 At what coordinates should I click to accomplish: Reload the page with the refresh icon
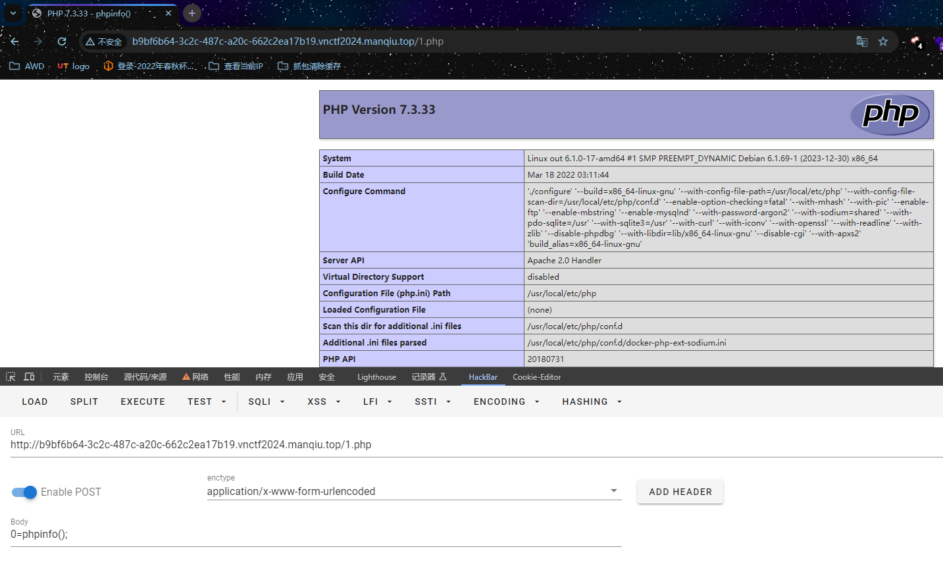point(62,41)
